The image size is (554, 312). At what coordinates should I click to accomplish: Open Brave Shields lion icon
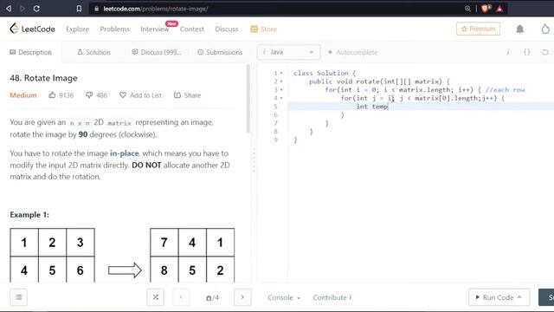click(x=485, y=8)
